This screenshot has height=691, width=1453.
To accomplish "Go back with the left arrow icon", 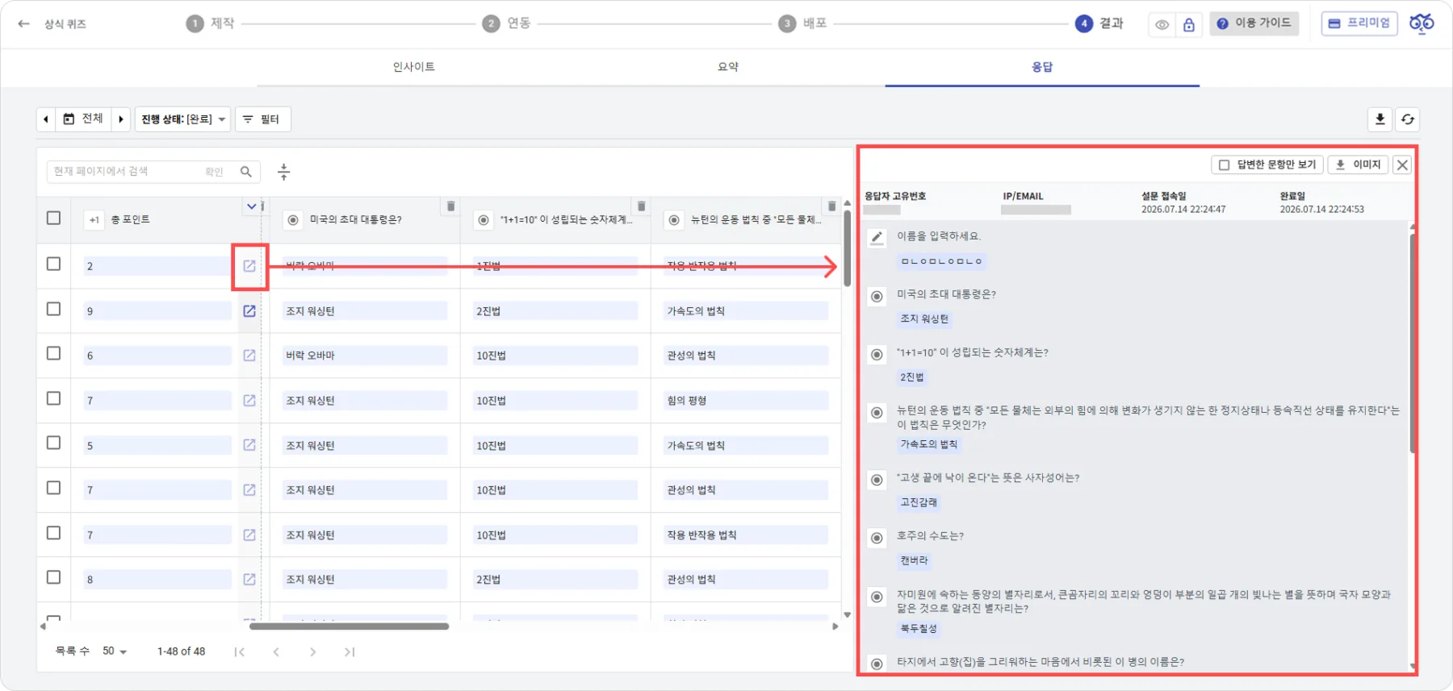I will pyautogui.click(x=23, y=23).
